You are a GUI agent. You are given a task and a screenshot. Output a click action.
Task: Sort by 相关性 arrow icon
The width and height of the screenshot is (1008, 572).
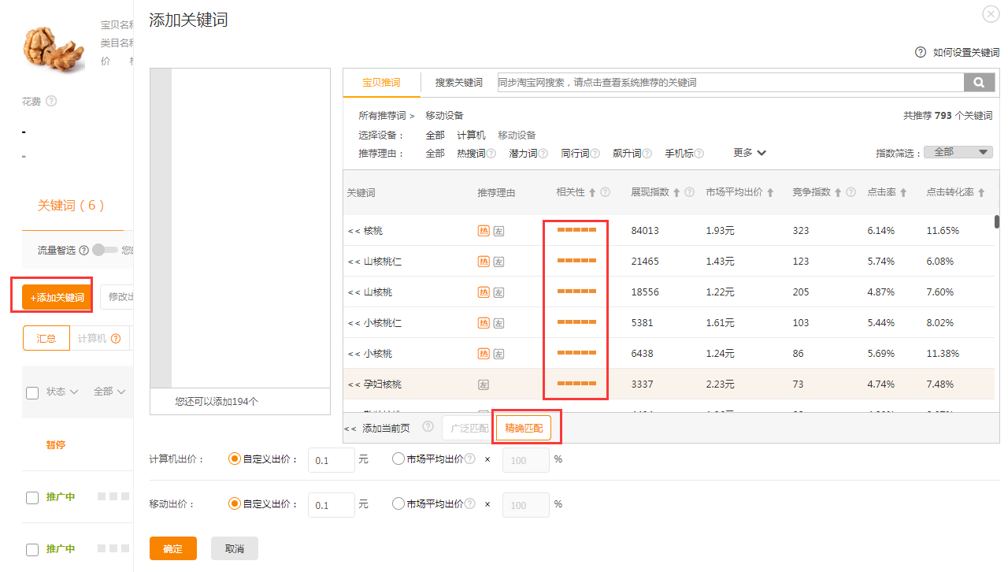click(x=592, y=192)
